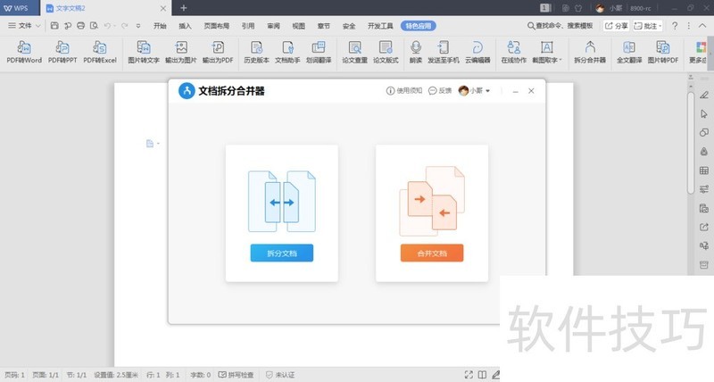Open the help question-mark icon

coord(675,26)
